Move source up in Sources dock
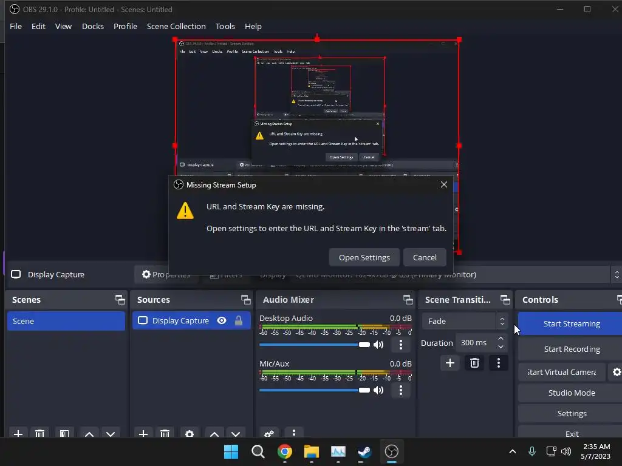This screenshot has height=466, width=622. (x=214, y=433)
